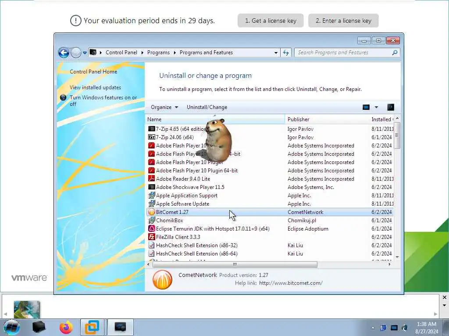Click the 7-Zip 24.06 (x64) icon
449x336 pixels.
click(151, 137)
